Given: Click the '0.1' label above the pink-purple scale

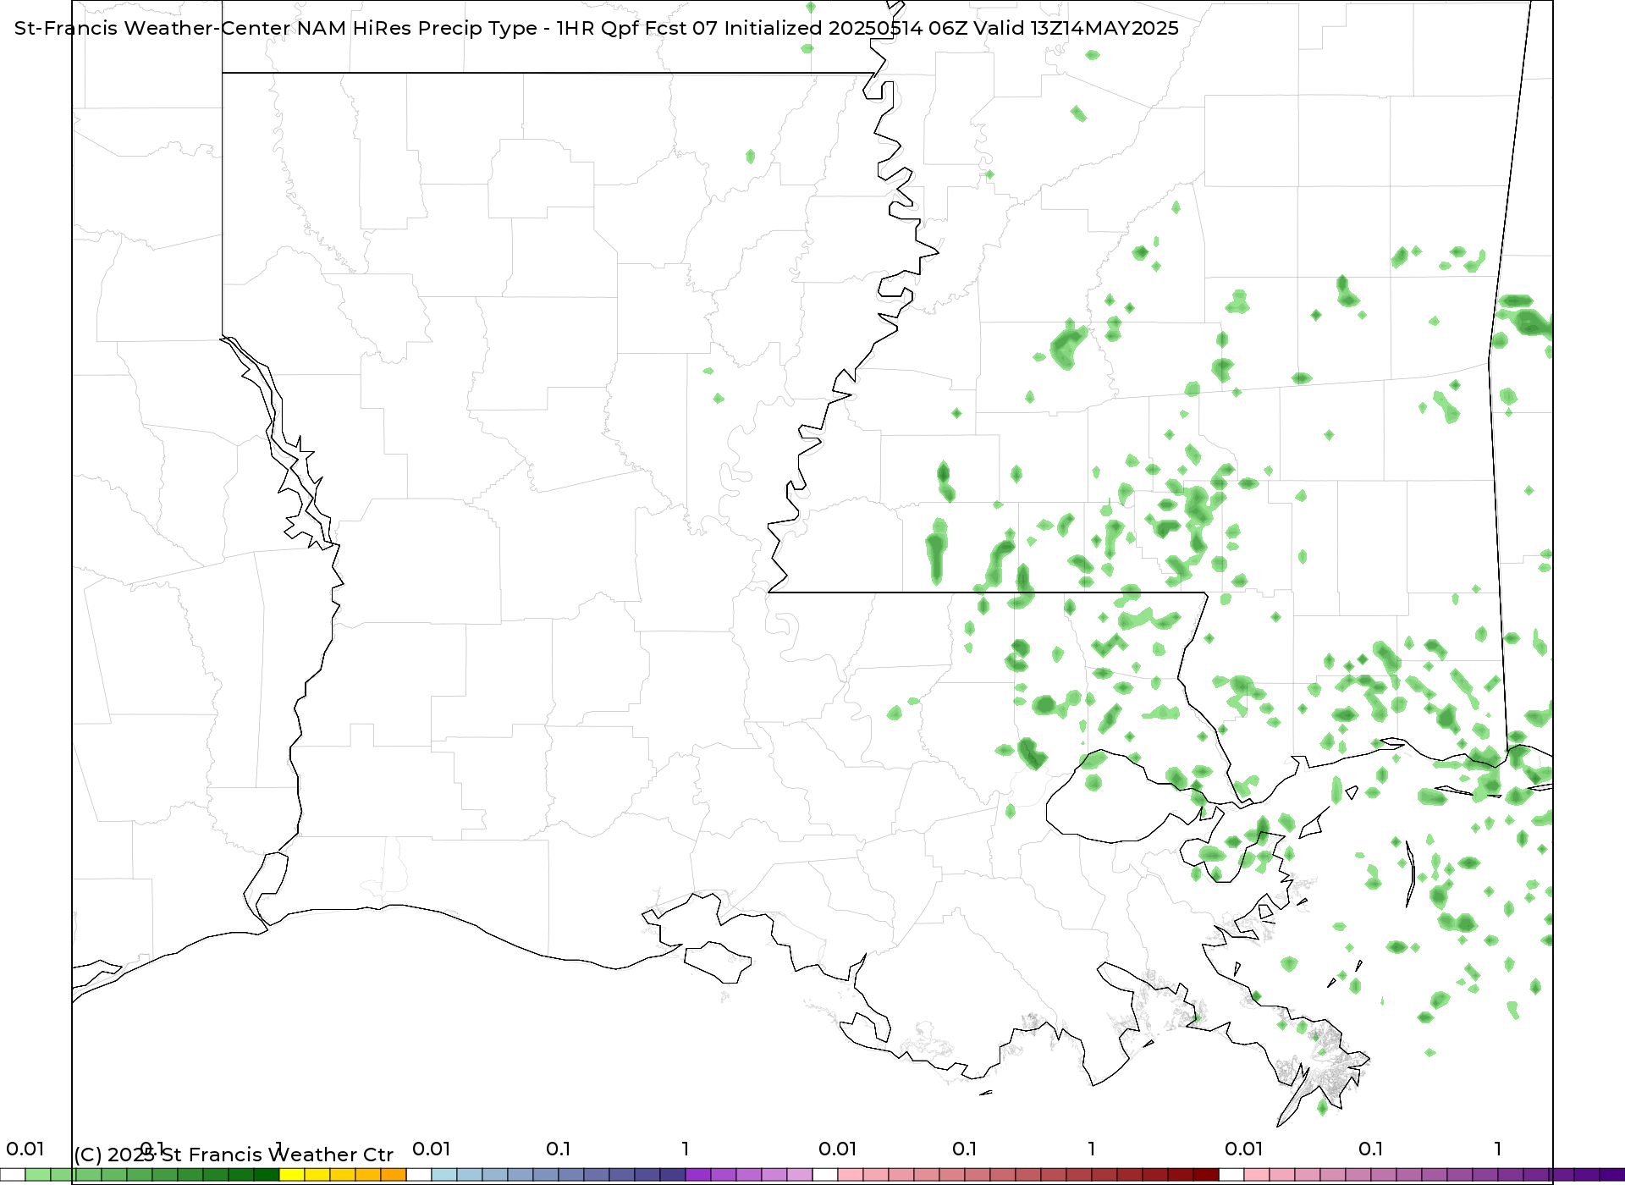Looking at the screenshot, I should tap(1371, 1149).
